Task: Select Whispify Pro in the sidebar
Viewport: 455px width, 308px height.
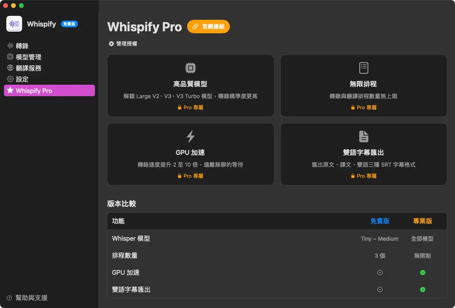Action: coord(49,90)
